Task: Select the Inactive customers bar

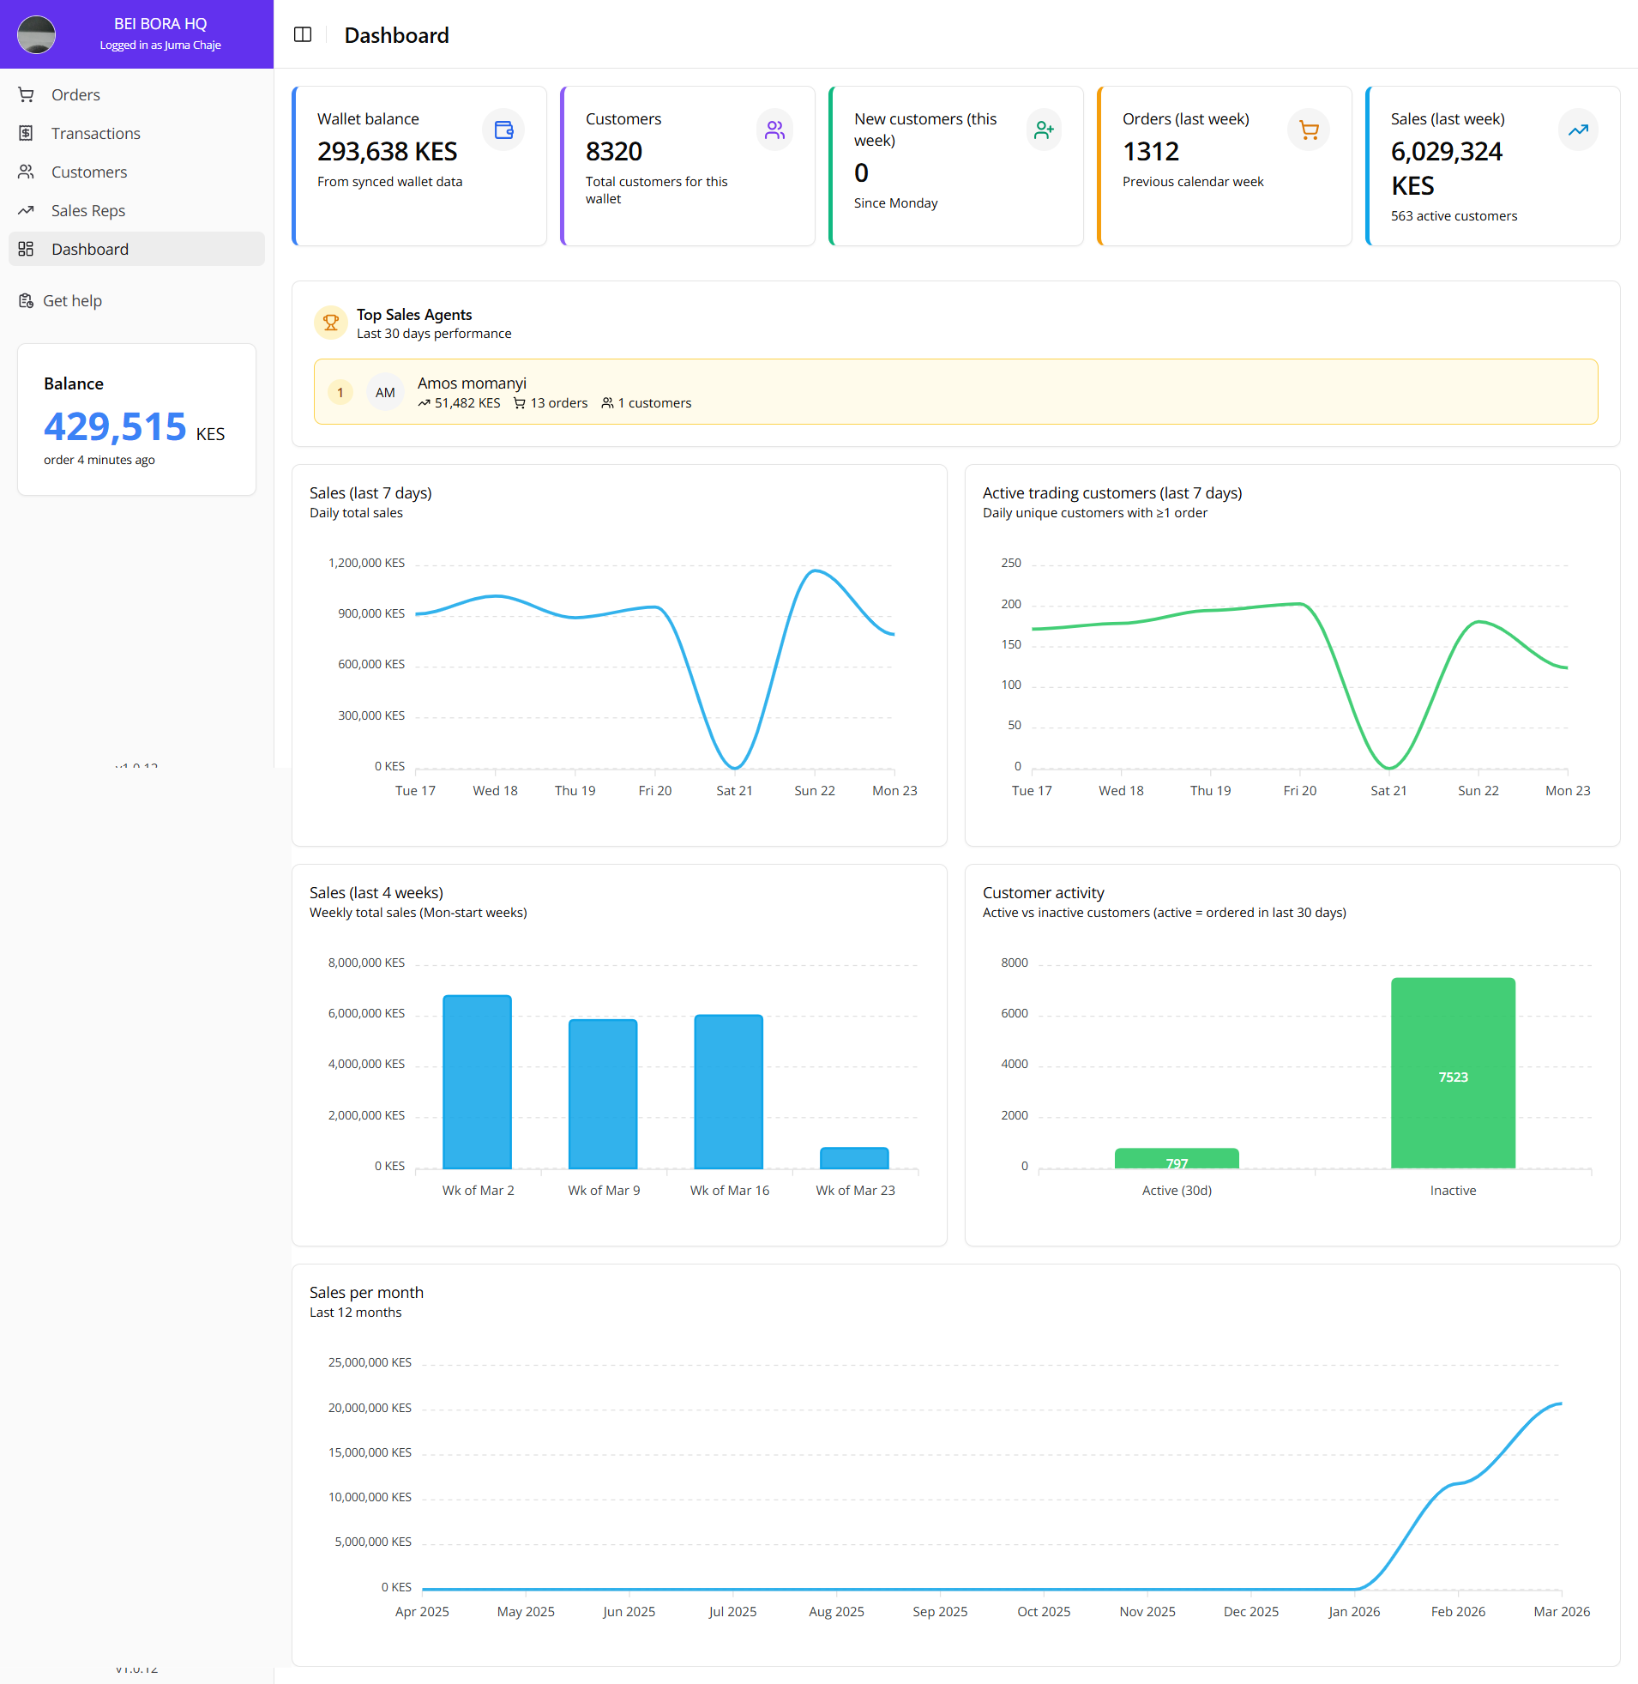Action: point(1452,1073)
